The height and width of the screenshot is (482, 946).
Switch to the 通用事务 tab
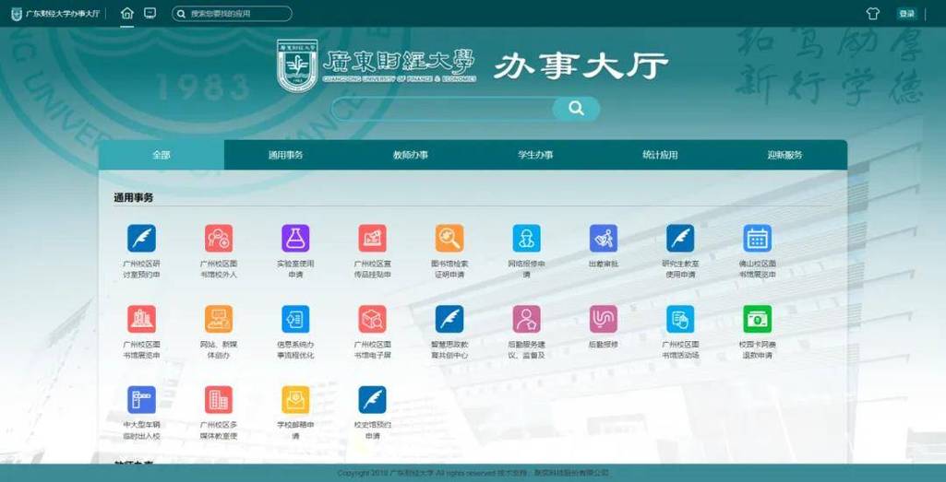pos(286,155)
